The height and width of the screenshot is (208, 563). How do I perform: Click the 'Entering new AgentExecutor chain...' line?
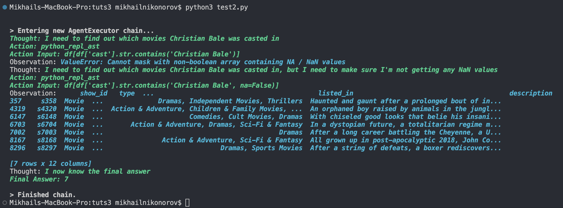[82, 31]
